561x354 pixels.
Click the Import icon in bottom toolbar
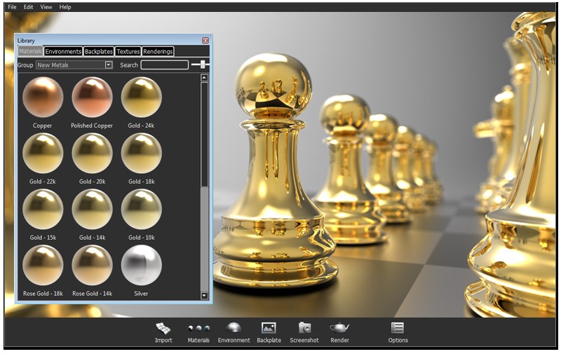(163, 328)
